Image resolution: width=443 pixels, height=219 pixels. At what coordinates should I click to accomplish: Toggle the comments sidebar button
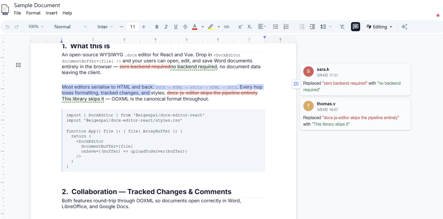tap(355, 27)
